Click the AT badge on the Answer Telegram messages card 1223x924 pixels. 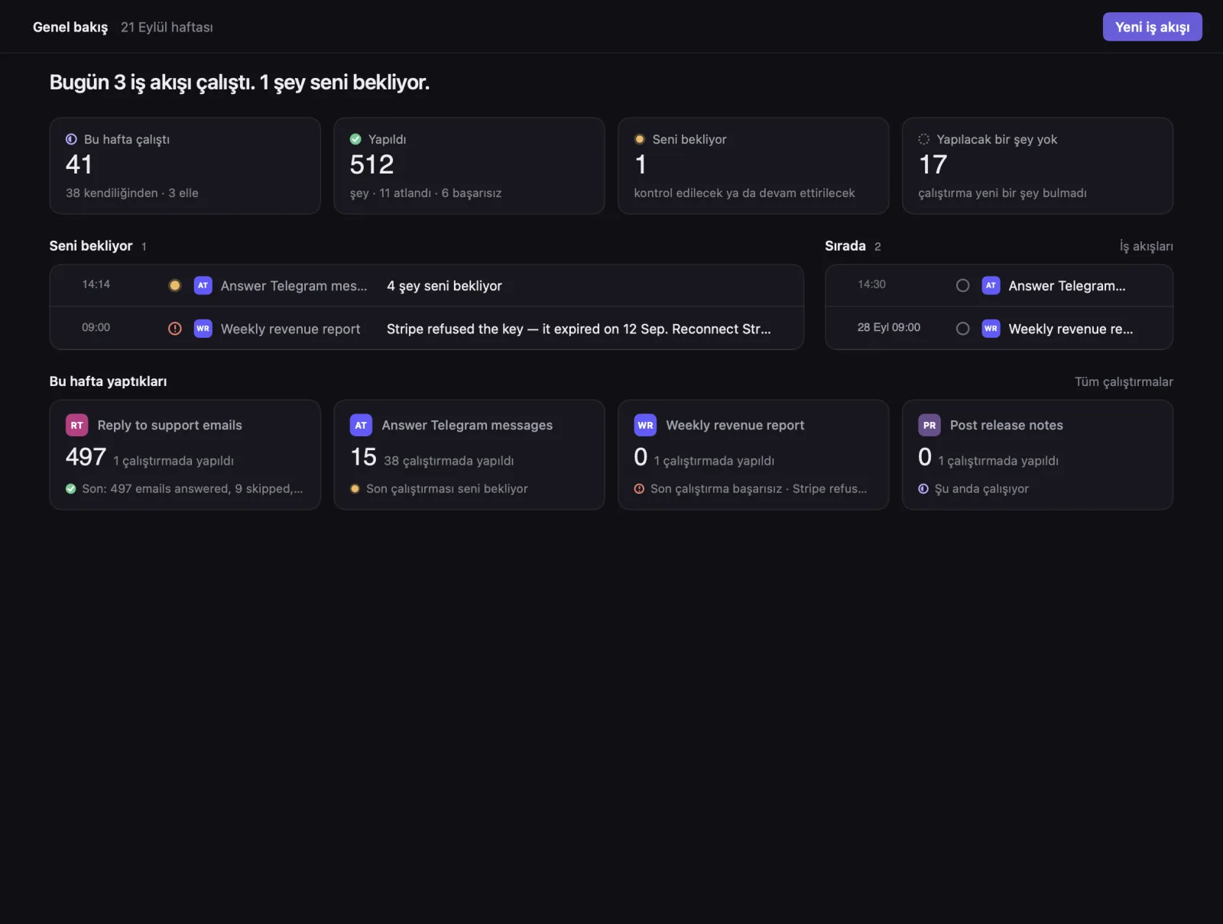tap(361, 425)
